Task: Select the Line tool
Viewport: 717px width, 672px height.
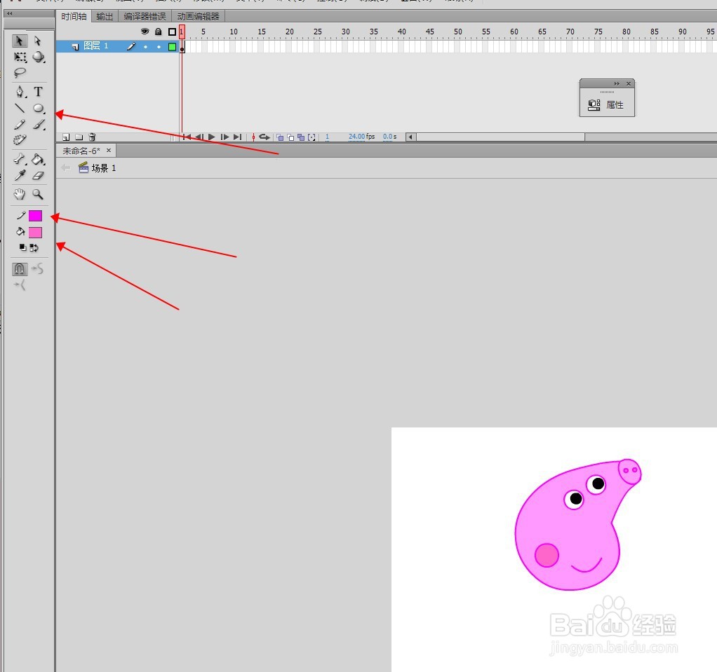Action: [20, 109]
